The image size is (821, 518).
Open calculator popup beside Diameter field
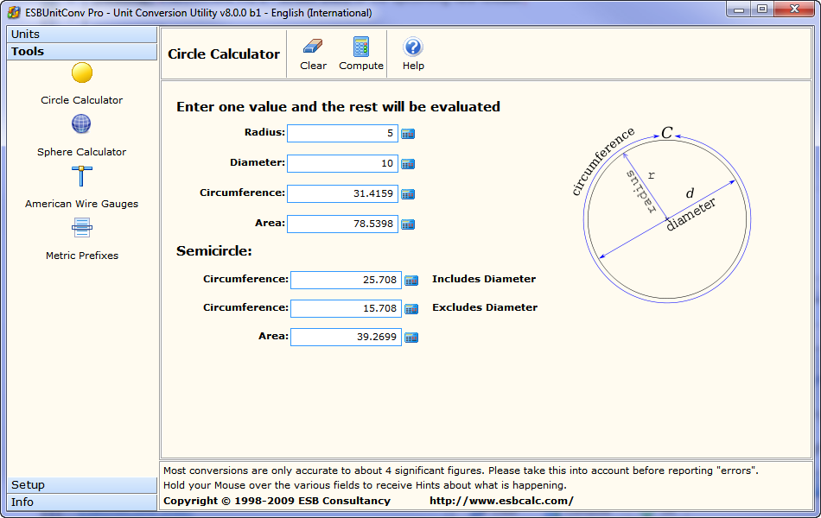408,164
